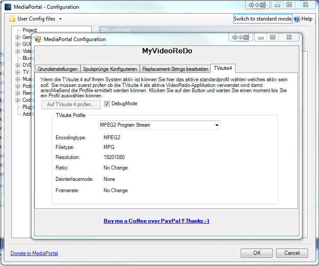Viewport: 319px width, 266px height.
Task: Expand the DVD tree node
Action: pyautogui.click(x=18, y=65)
